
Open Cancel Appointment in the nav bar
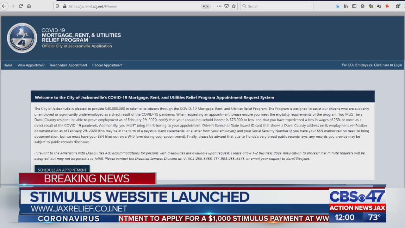[107, 65]
